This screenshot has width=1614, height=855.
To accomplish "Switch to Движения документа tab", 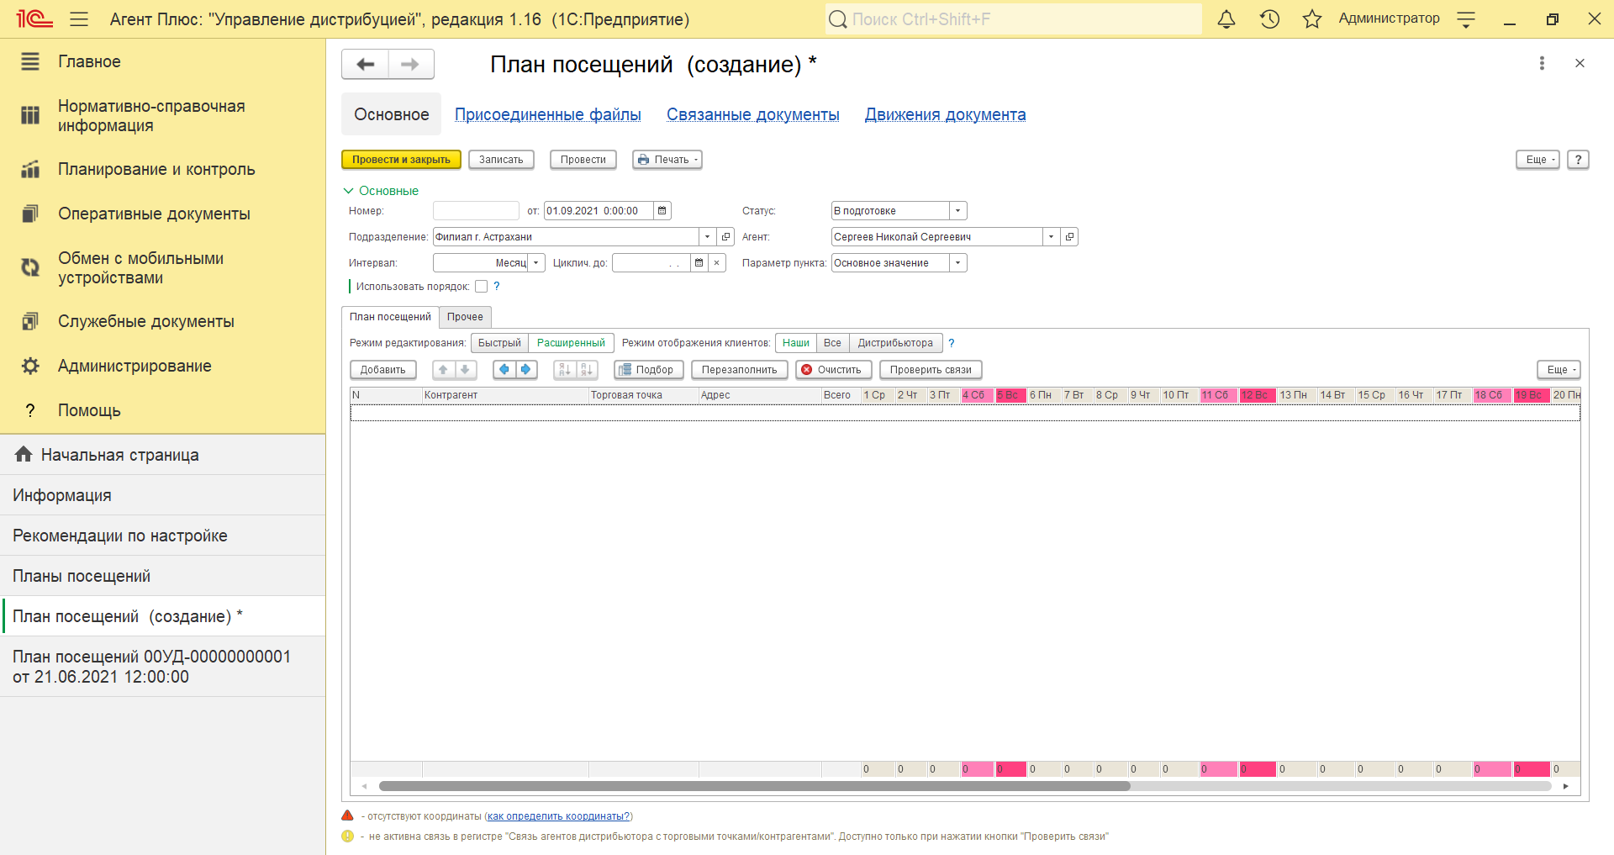I will (946, 114).
